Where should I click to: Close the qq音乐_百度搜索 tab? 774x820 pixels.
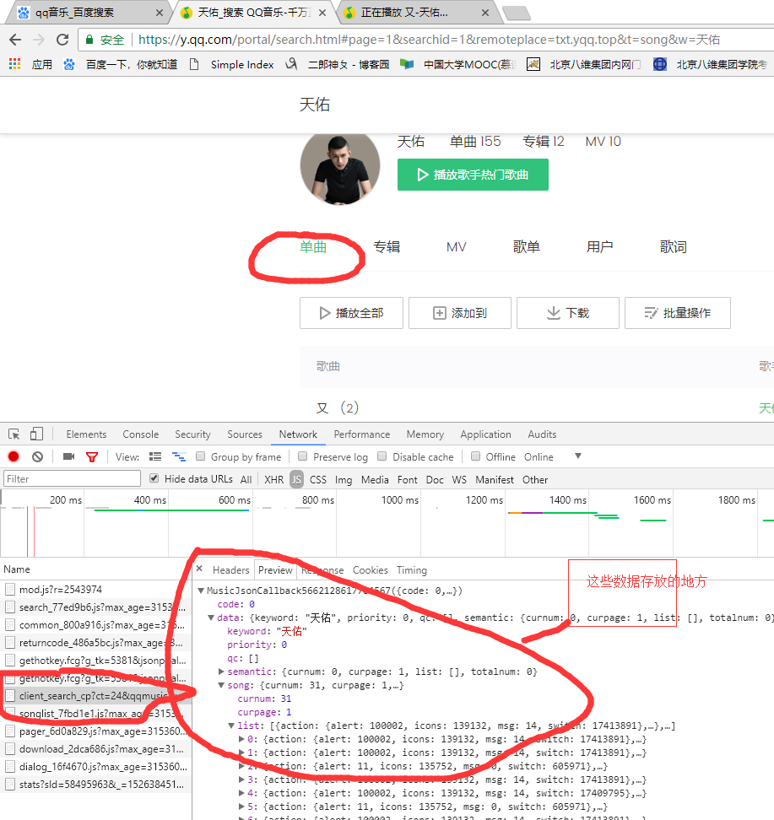(159, 13)
